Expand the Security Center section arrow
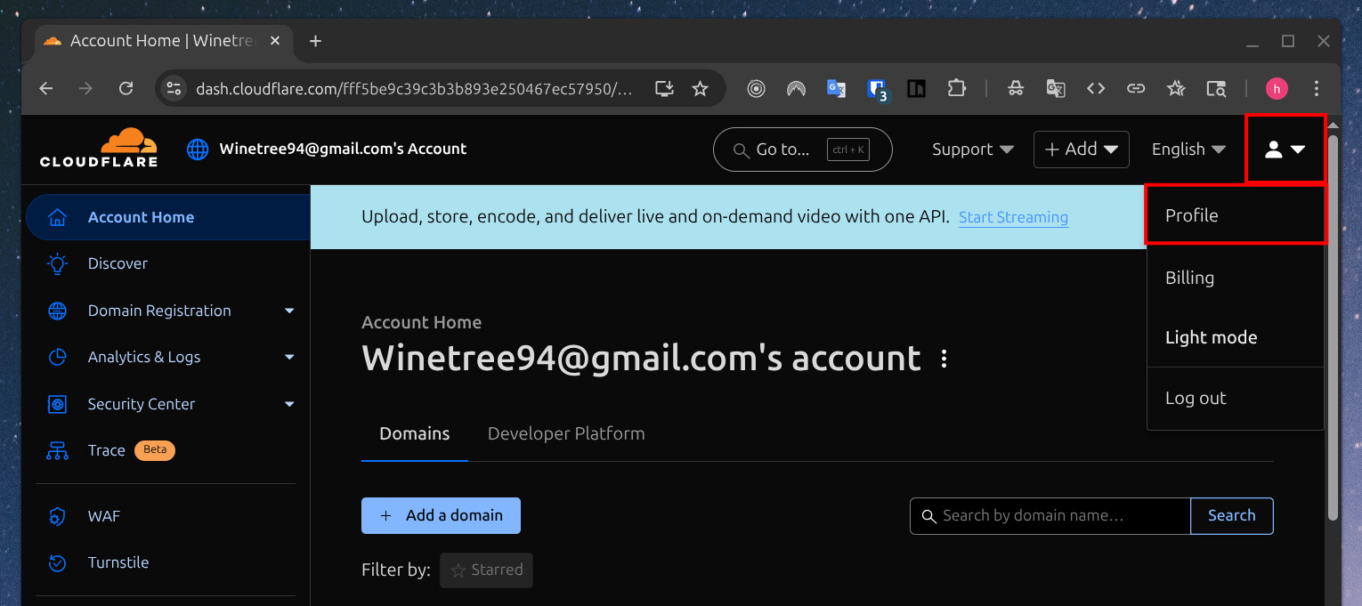 289,404
